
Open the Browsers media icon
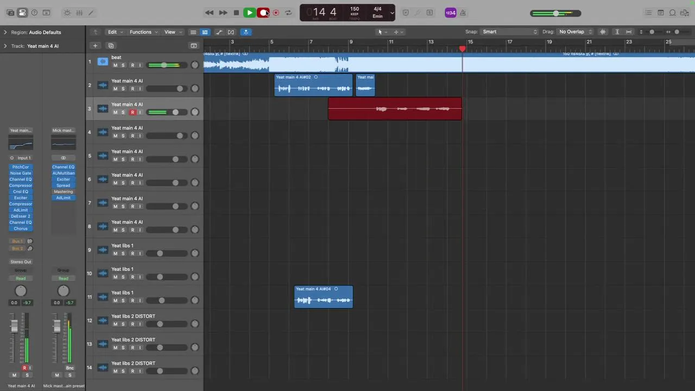click(x=685, y=12)
